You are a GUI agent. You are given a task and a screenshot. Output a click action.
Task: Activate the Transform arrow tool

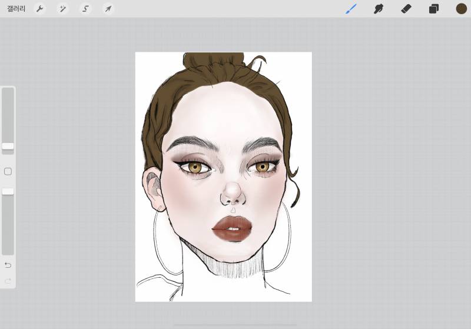coord(108,9)
